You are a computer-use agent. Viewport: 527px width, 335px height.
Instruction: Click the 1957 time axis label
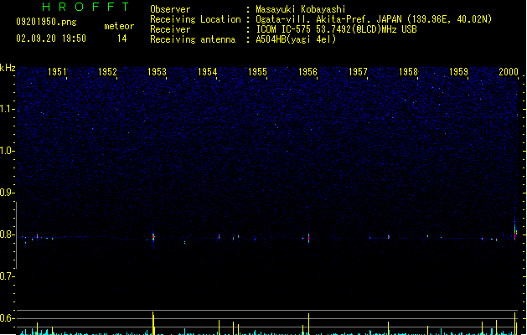(358, 72)
